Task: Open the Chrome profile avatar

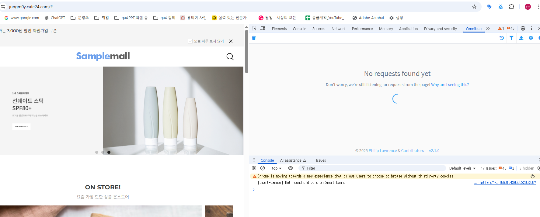Action: pyautogui.click(x=528, y=7)
